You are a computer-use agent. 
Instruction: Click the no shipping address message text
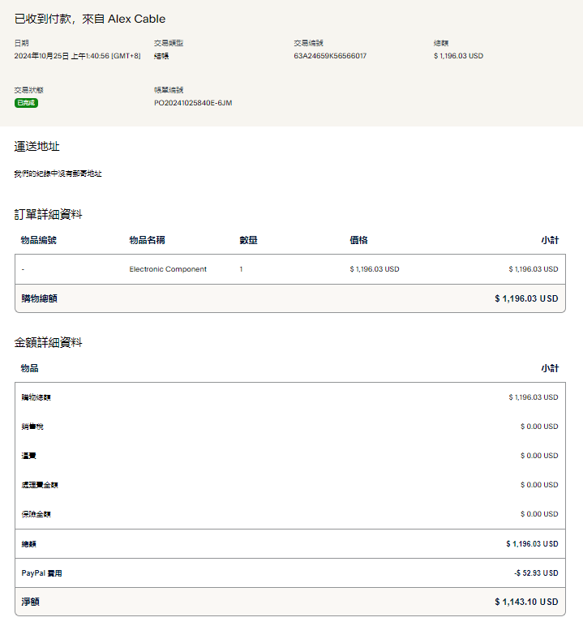click(58, 174)
